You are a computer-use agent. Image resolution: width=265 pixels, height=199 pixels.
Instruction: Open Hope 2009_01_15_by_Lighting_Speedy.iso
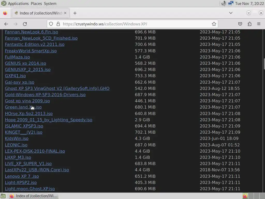(48, 120)
